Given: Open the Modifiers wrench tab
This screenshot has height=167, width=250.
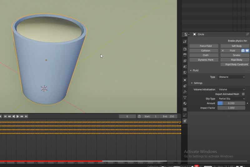Looking at the screenshot, I should tap(185, 92).
